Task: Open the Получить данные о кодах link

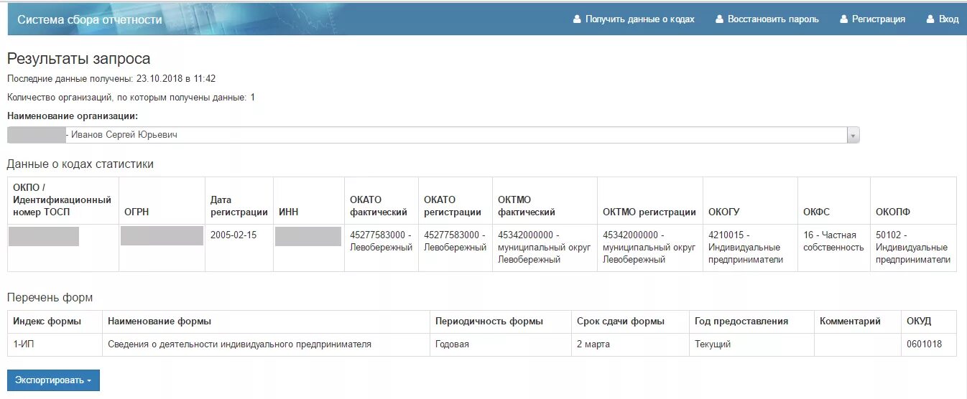Action: tap(640, 19)
